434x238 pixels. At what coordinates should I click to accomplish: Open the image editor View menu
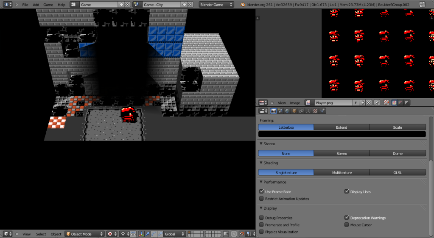[282, 103]
